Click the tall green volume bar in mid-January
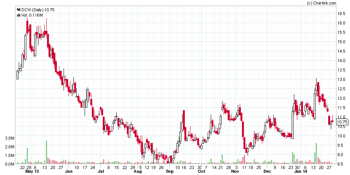350x175 pixels. pyautogui.click(x=316, y=154)
